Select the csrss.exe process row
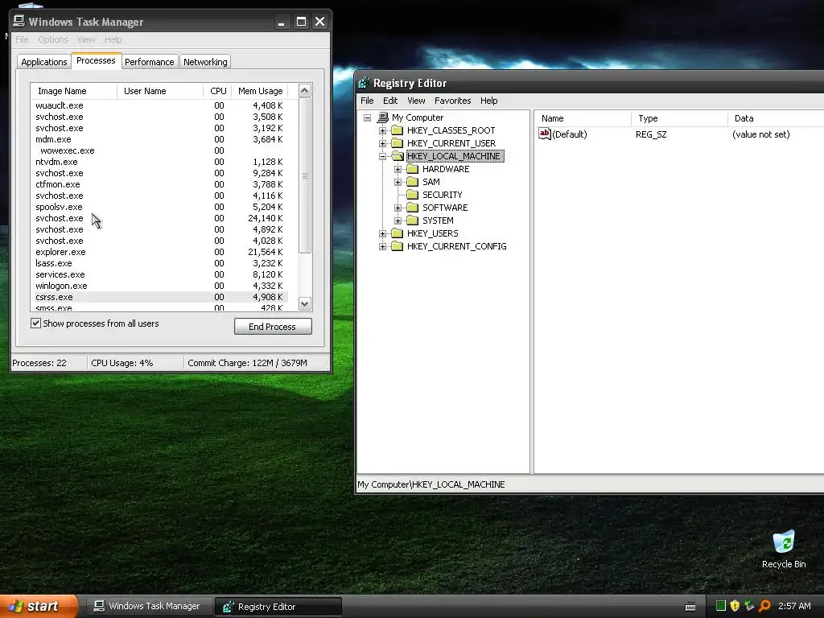The width and height of the screenshot is (824, 618). [160, 297]
